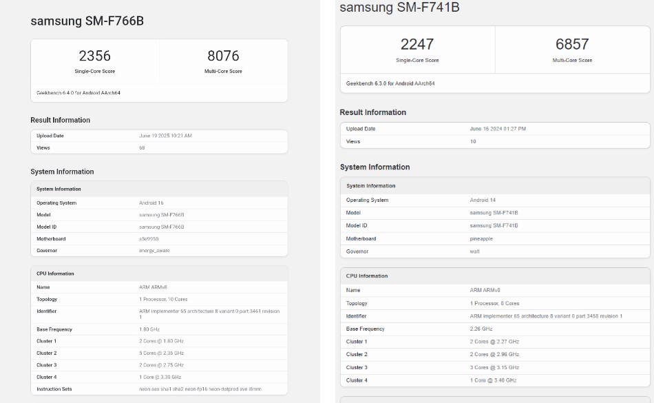Select the 'samsung SM-F741B' page heading
The height and width of the screenshot is (403, 654).
click(399, 8)
